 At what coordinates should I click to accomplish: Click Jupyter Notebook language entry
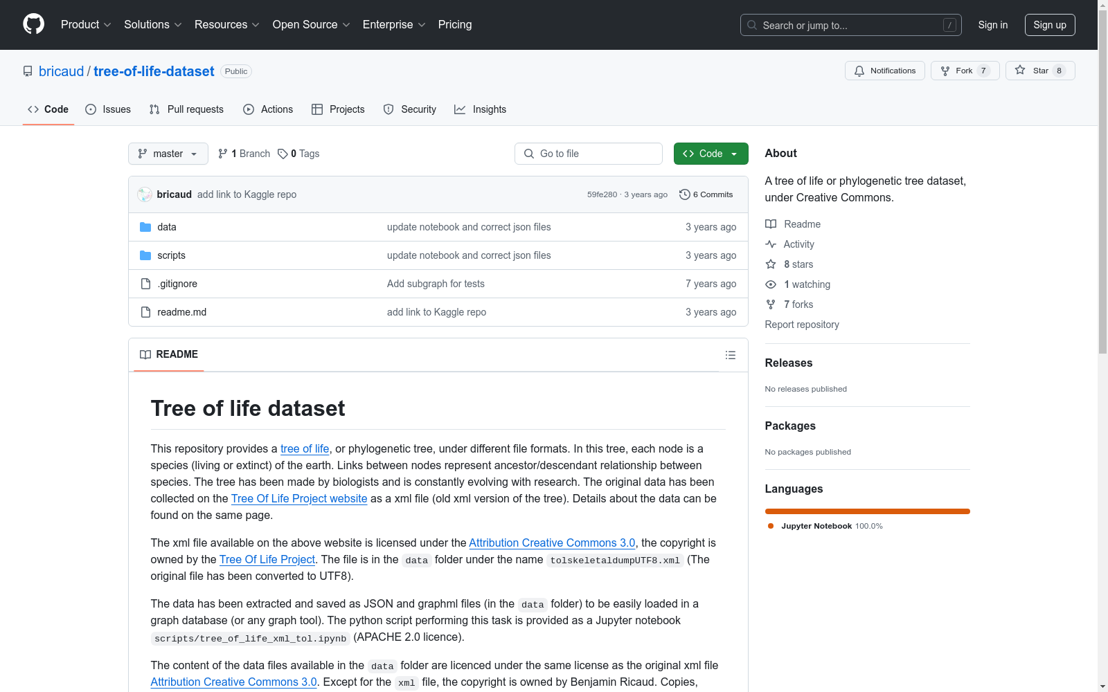click(x=824, y=526)
